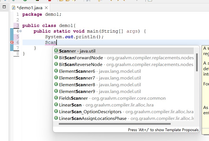The image size is (209, 141).
Task: Click the restore view icon in the left trim
Action: 4,7
